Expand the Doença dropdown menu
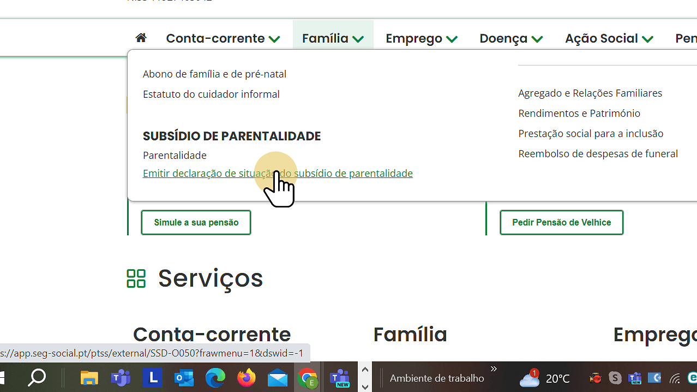Viewport: 697px width, 392px height. (x=510, y=38)
